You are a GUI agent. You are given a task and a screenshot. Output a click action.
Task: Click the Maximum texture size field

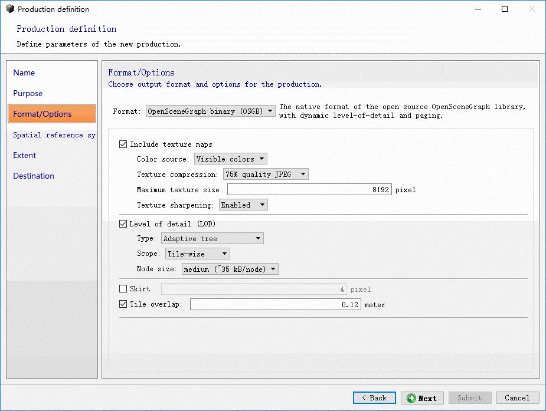309,190
